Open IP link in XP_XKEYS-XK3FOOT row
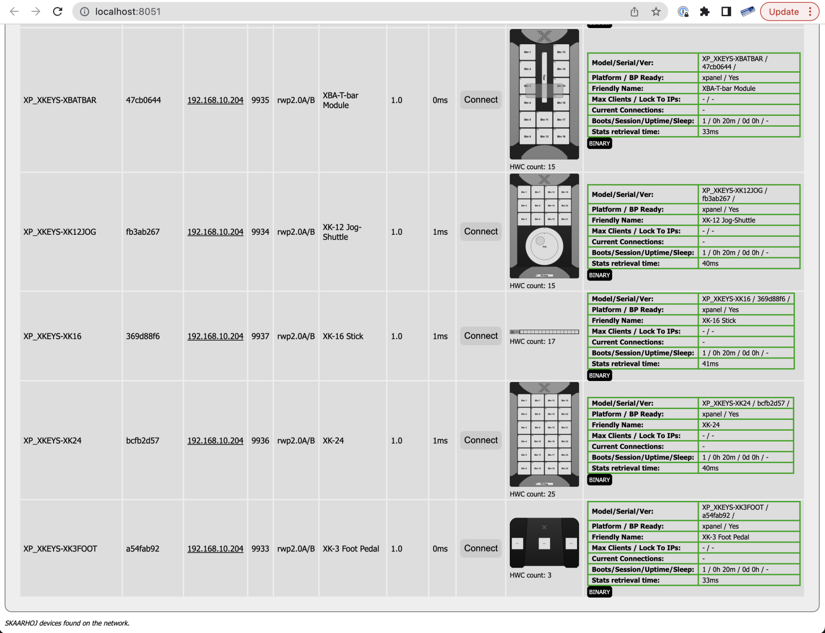The image size is (825, 633). tap(215, 549)
